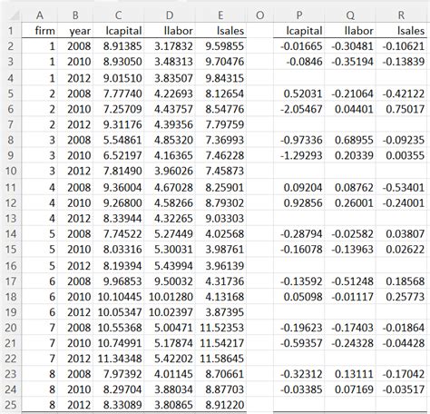The image size is (430, 414).
Task: Select row 1 header
Action: (11, 31)
